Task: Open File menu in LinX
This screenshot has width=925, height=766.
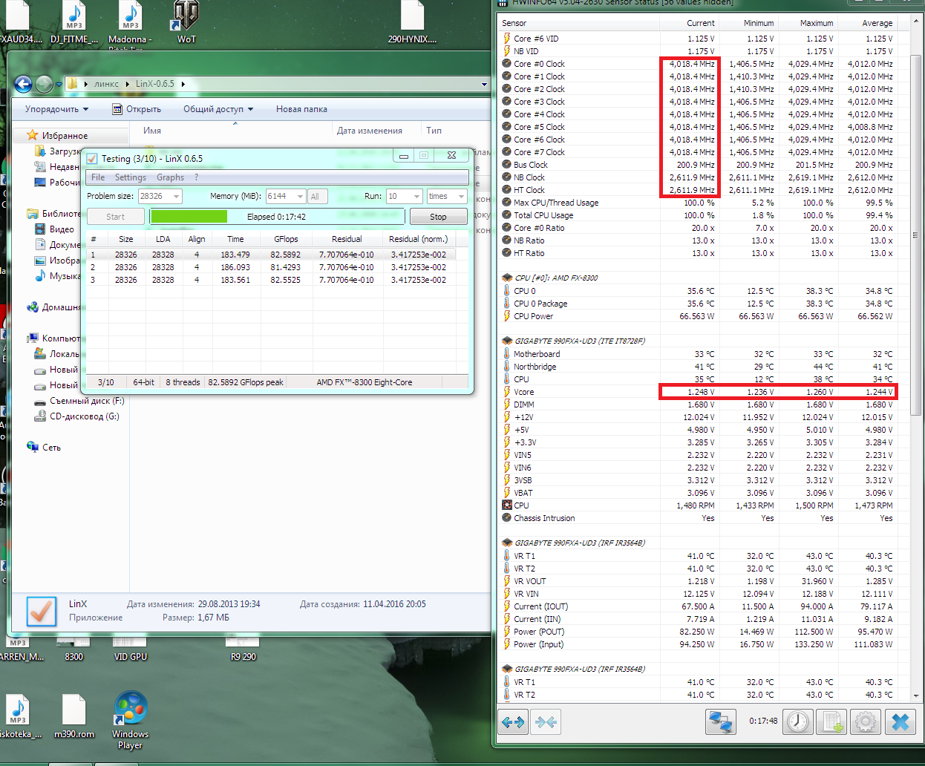Action: pos(98,177)
